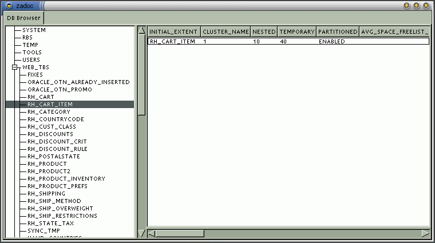The height and width of the screenshot is (243, 435).
Task: Click the TEMPORARY column header
Action: 297,32
